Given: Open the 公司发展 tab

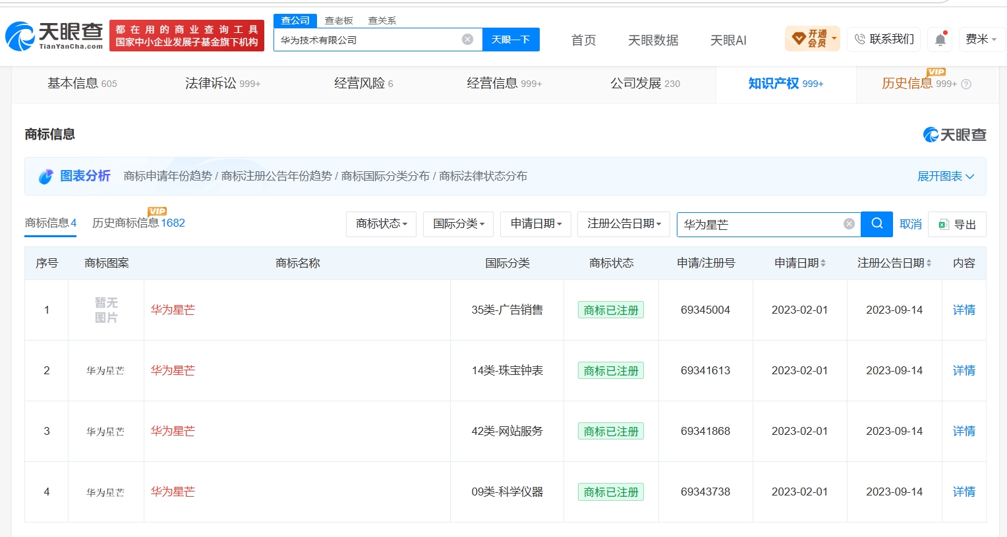Looking at the screenshot, I should click(x=645, y=84).
